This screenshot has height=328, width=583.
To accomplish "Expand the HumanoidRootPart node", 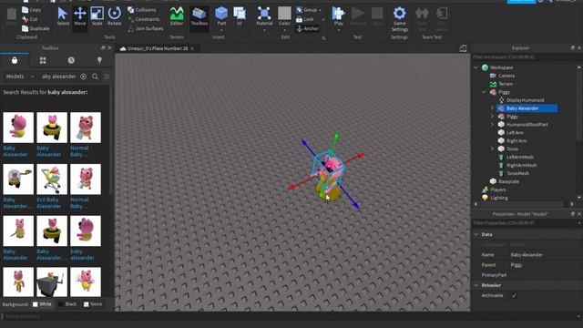I will point(492,125).
